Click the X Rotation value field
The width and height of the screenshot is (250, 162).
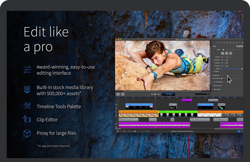coord(223,60)
